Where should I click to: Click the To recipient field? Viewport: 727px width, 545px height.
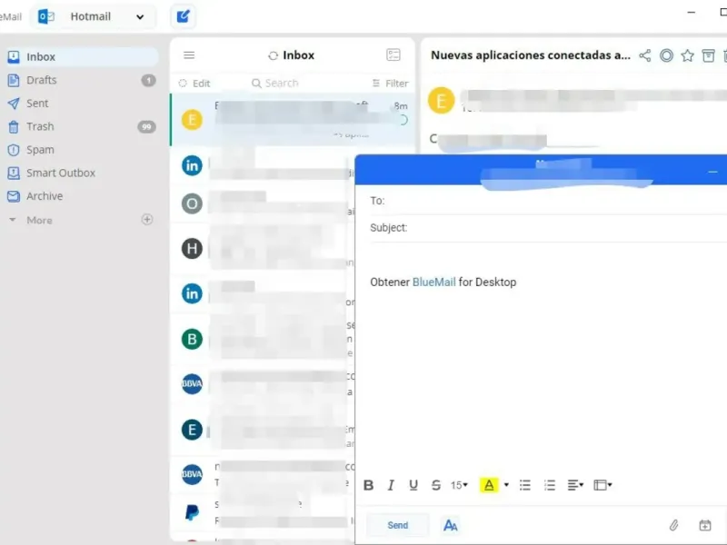549,201
